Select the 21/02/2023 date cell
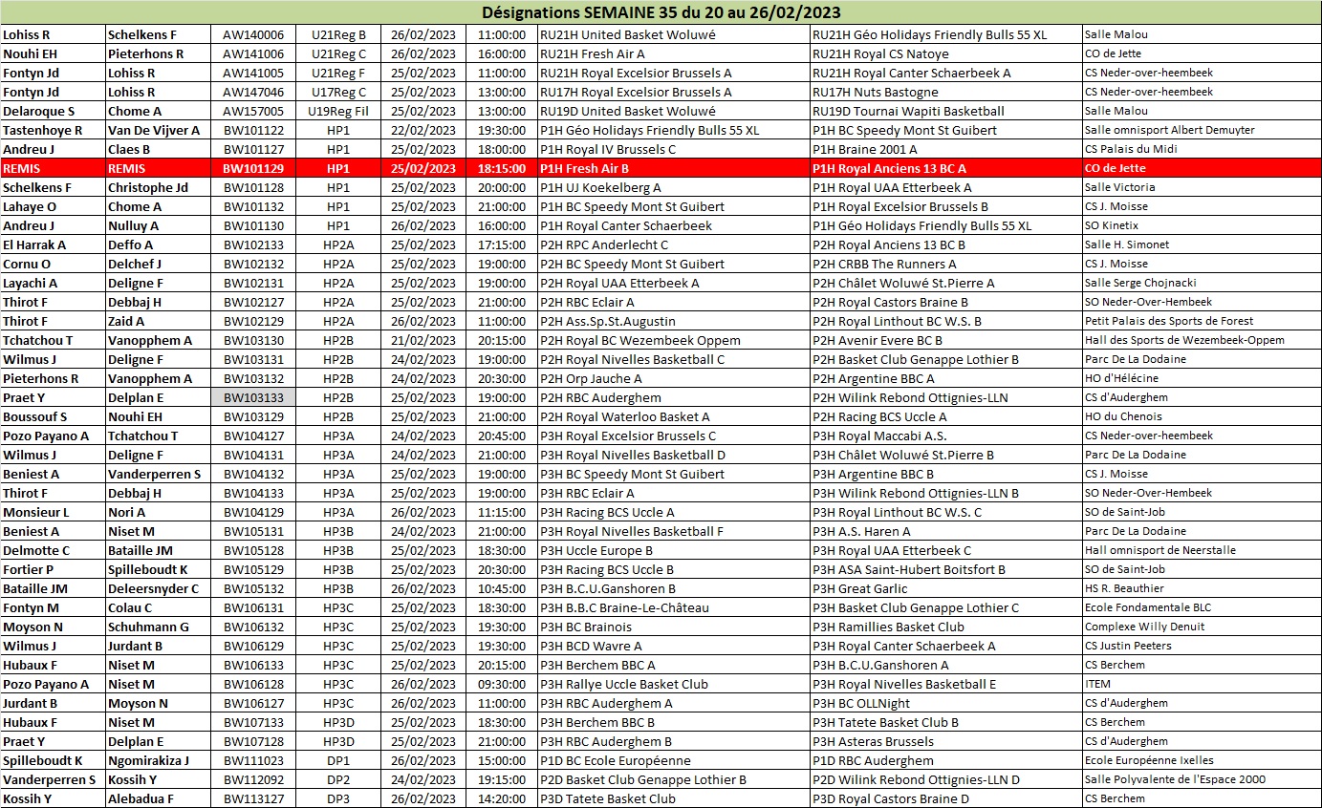 [423, 340]
